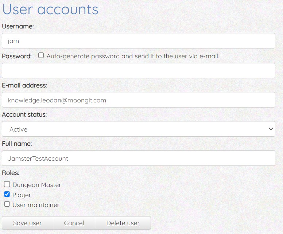The width and height of the screenshot is (283, 234).
Task: Enable auto-generate password checkbox
Action: click(41, 56)
